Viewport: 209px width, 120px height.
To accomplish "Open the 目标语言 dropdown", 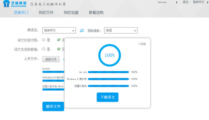I will 121,30.
